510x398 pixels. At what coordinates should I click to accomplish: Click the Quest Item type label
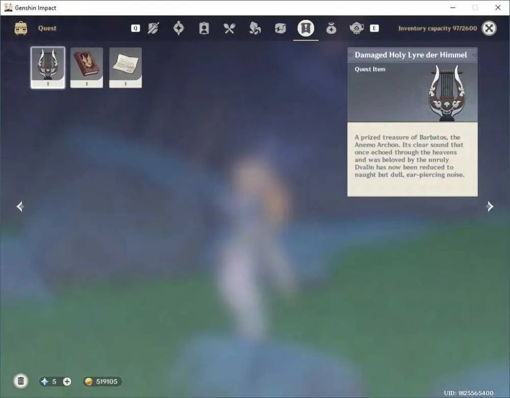coord(370,69)
